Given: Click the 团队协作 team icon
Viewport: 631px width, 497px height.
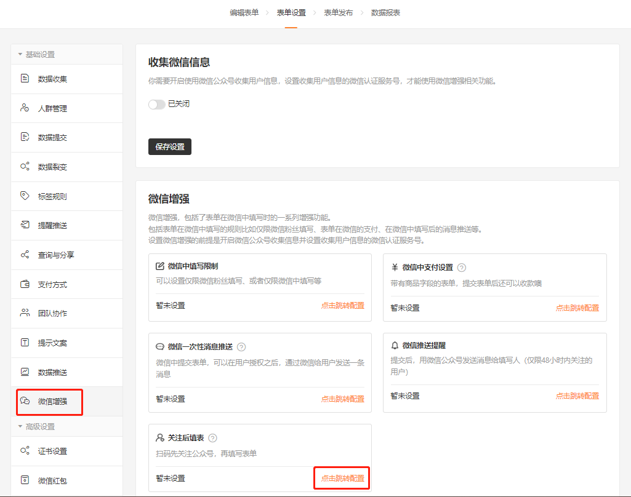Looking at the screenshot, I should click(25, 313).
